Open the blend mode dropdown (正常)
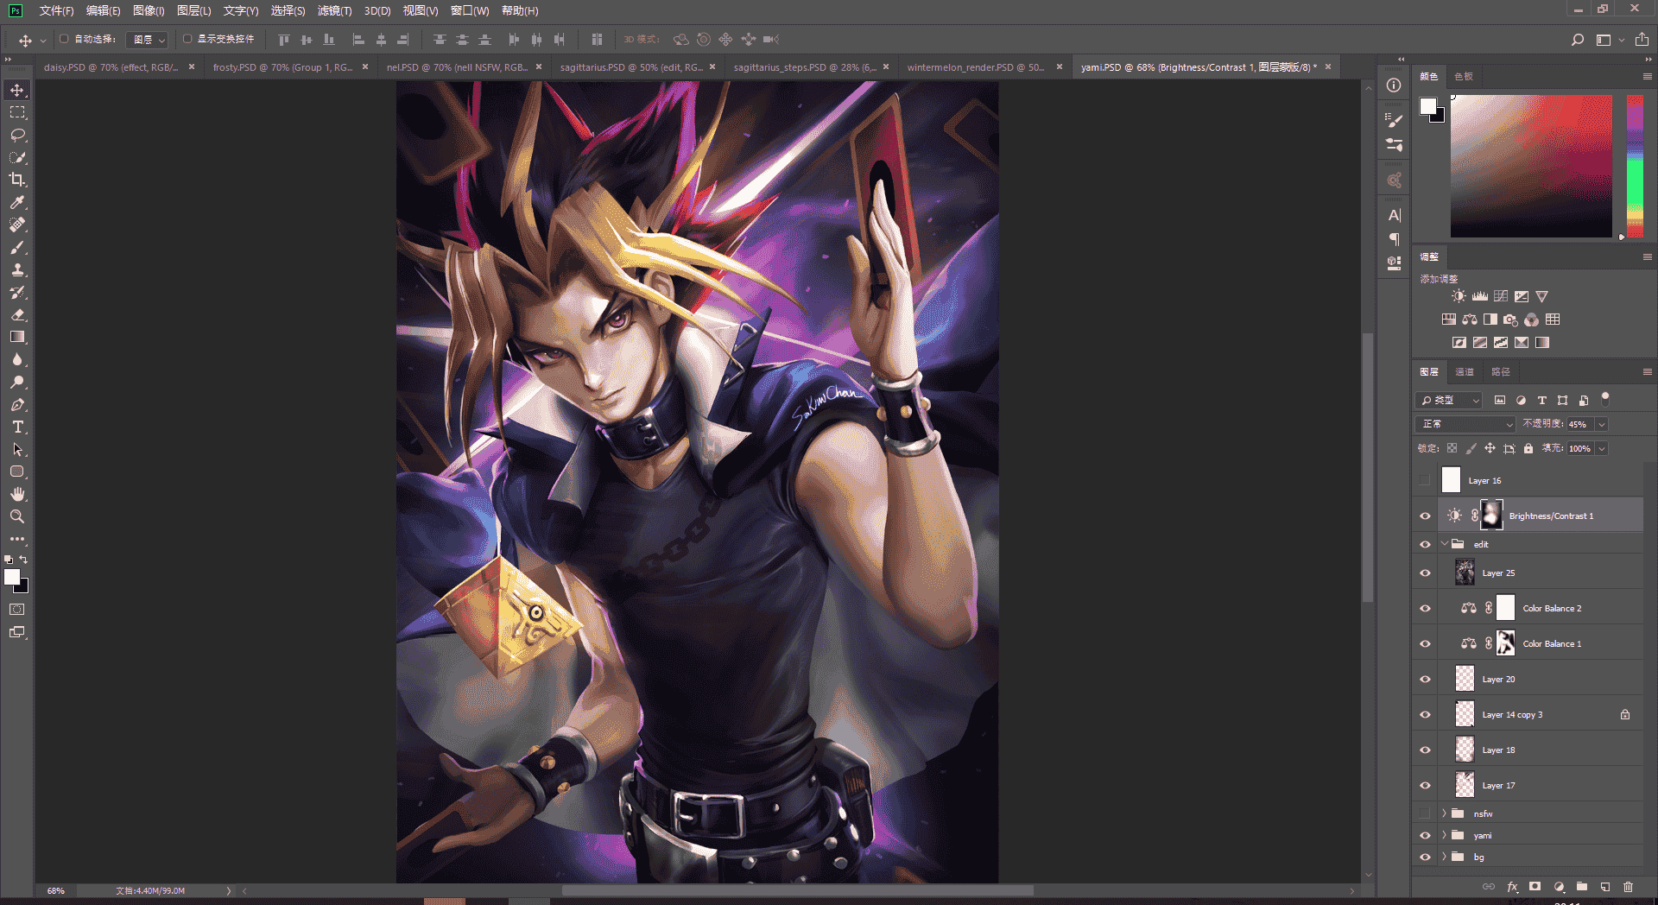1658x905 pixels. [1466, 424]
